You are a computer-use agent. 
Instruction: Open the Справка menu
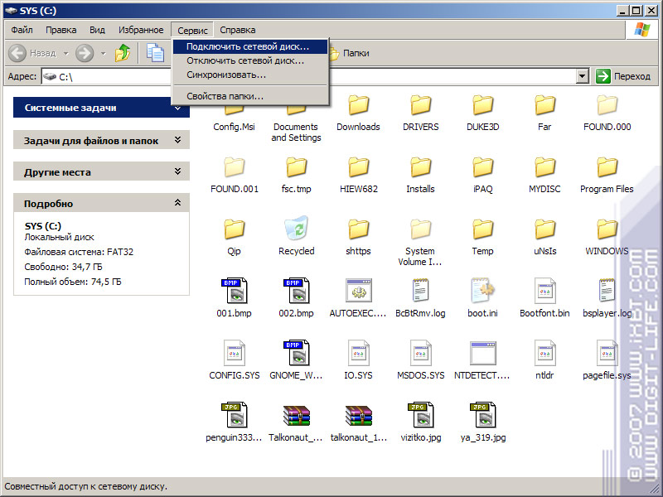(238, 30)
